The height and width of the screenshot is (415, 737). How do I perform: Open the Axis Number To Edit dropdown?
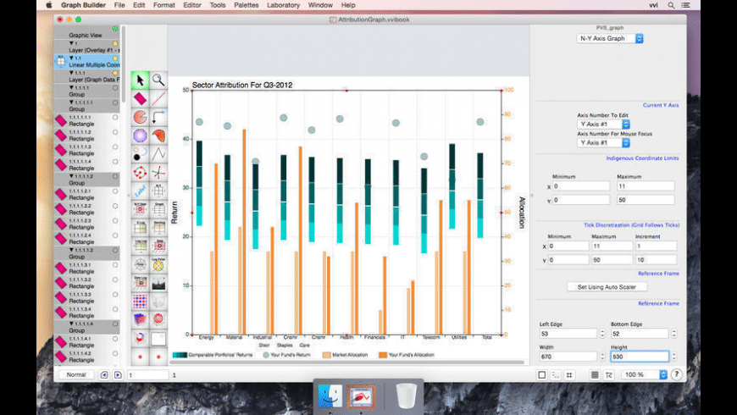pos(603,125)
